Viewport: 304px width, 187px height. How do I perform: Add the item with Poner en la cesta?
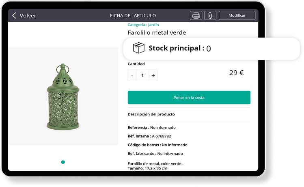(189, 98)
